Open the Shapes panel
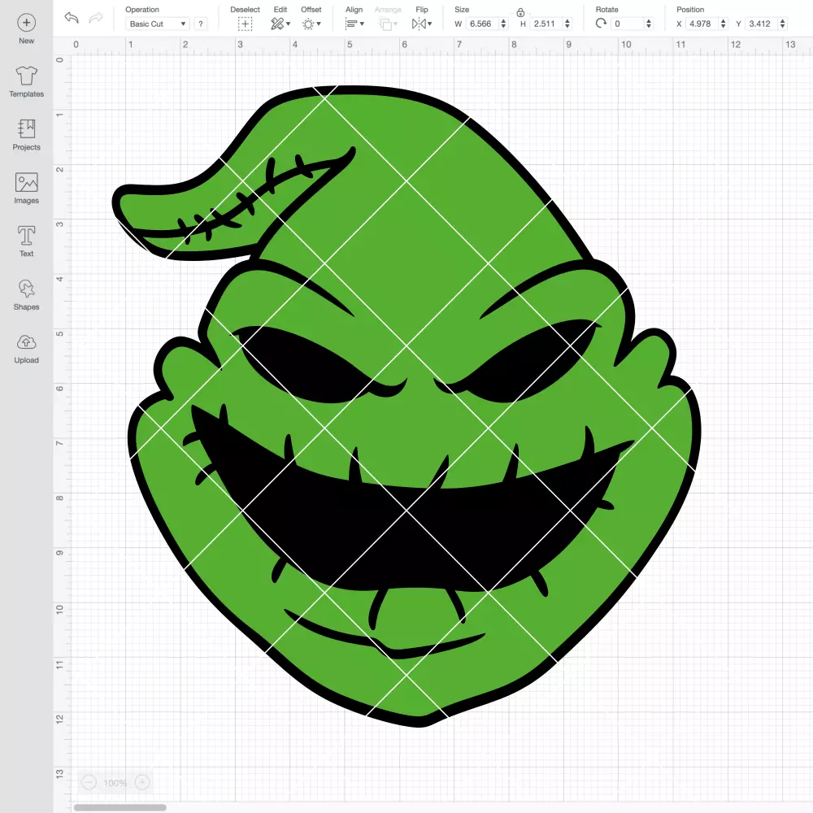The width and height of the screenshot is (813, 813). [27, 295]
